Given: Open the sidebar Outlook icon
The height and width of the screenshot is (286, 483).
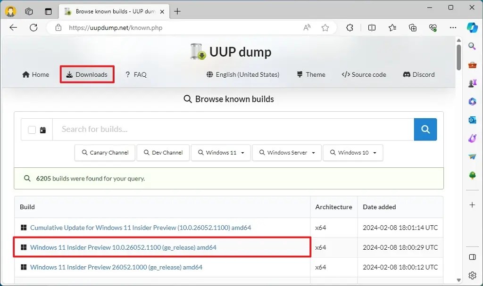Looking at the screenshot, I should tap(472, 120).
